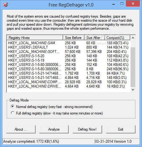This screenshot has width=142, height=147.
Task: Click the Analyze completed status bar text
Action: click(x=31, y=141)
